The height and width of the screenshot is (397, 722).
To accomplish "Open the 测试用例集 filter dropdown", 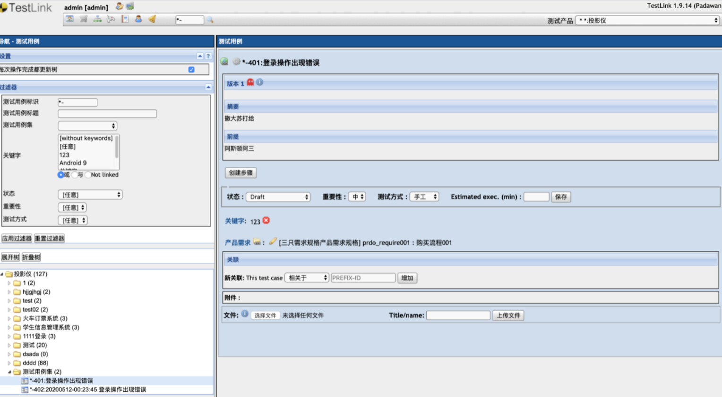I will (87, 126).
